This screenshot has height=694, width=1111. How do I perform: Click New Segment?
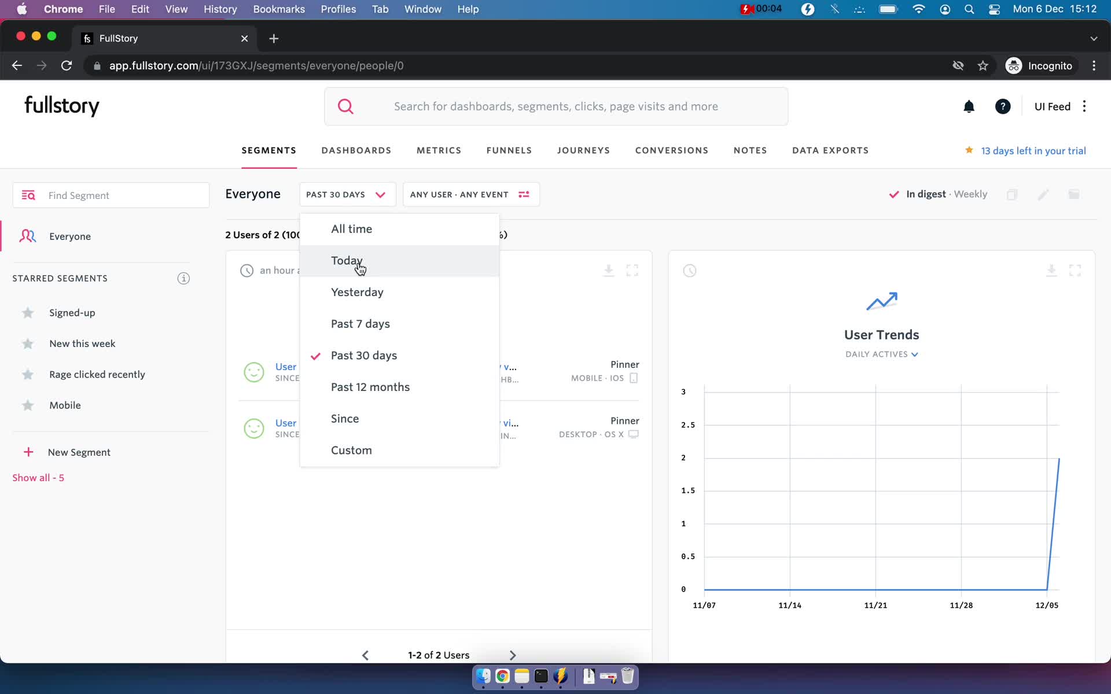(x=79, y=452)
